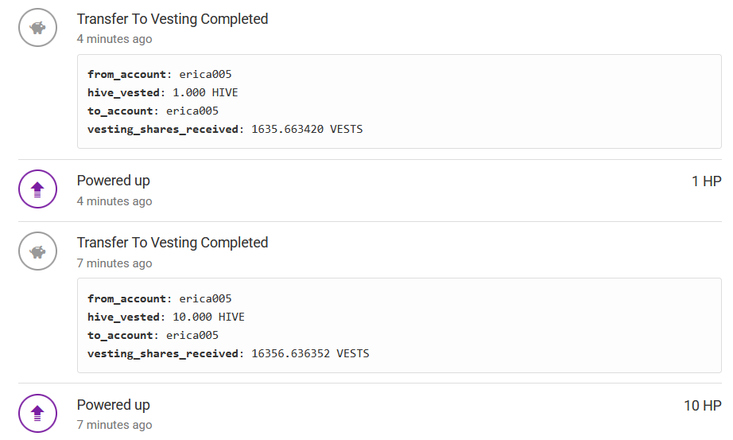Click the to_account erica005 value in the 10.000 HIVE block
Image resolution: width=733 pixels, height=440 pixels.
coord(192,335)
